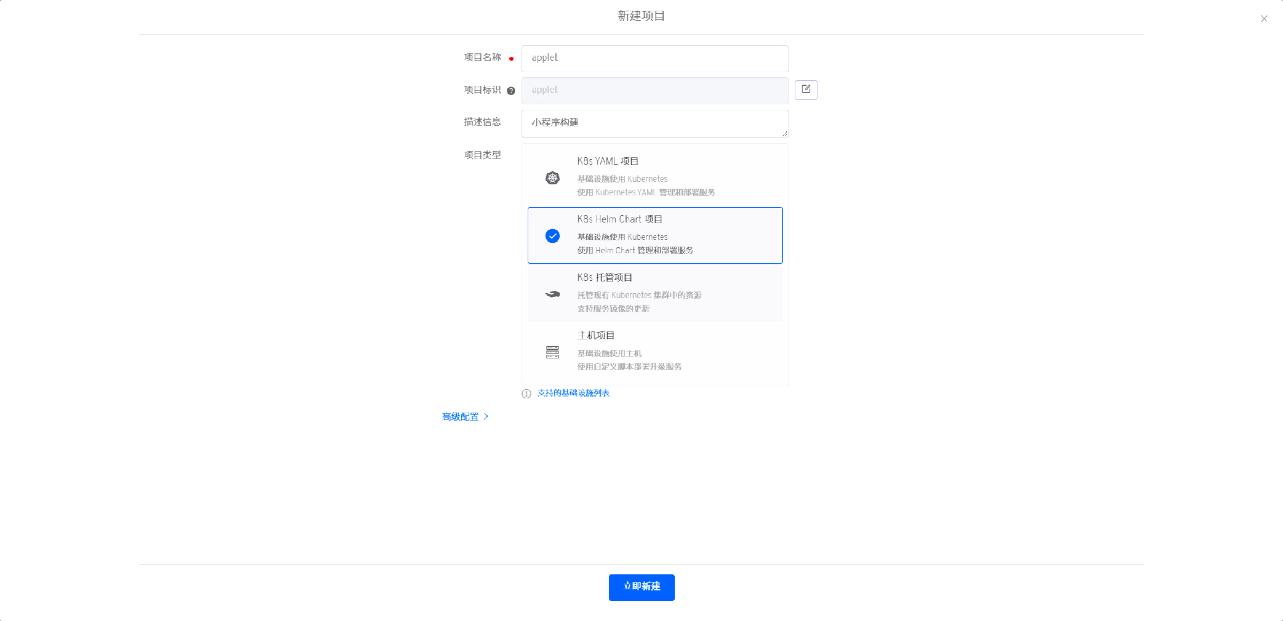Select the K8s YAML 项目 type option
The image size is (1283, 621).
click(654, 177)
